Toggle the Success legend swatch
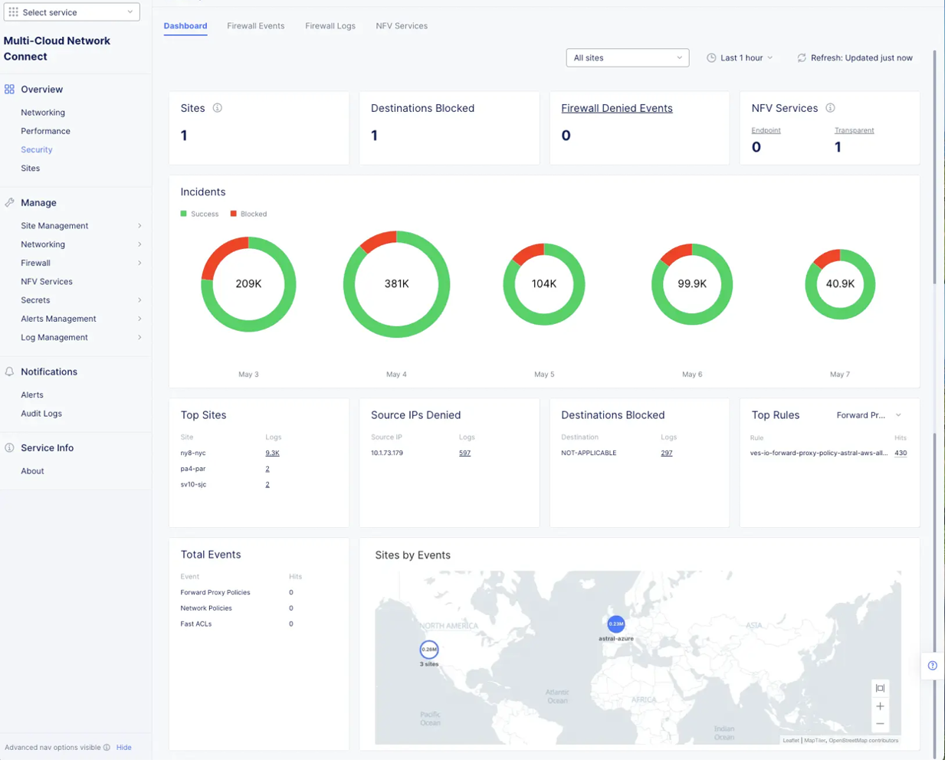Image resolution: width=948 pixels, height=763 pixels. pyautogui.click(x=184, y=214)
